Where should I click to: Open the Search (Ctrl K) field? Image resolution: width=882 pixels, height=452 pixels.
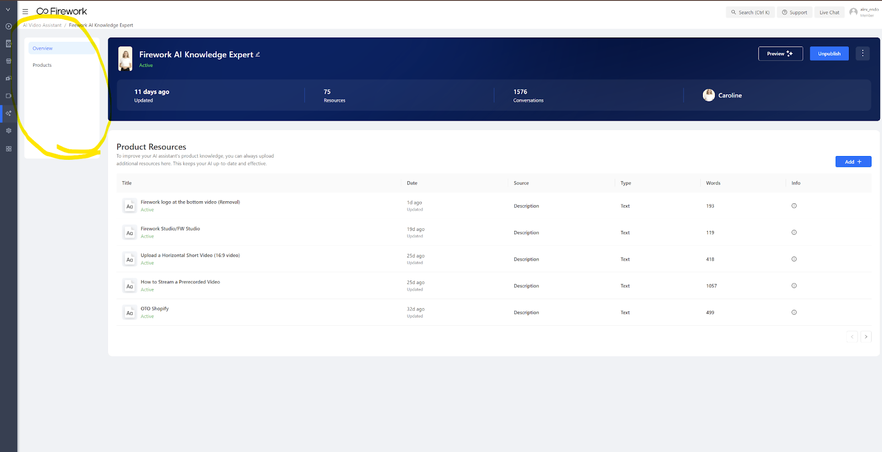[750, 12]
